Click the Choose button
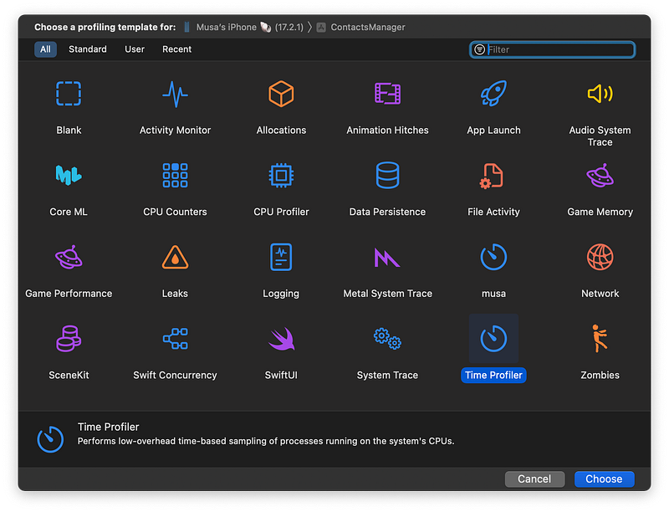The width and height of the screenshot is (669, 512). click(604, 479)
